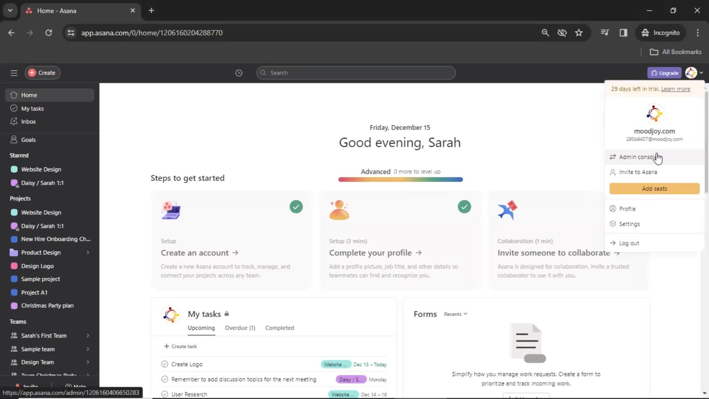
Task: Mark Remember to add discussion topics task complete
Action: coord(165,379)
